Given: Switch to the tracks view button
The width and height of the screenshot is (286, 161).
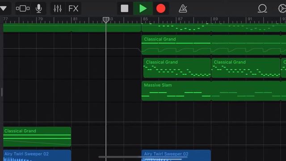Looking at the screenshot, I should pyautogui.click(x=23, y=8).
